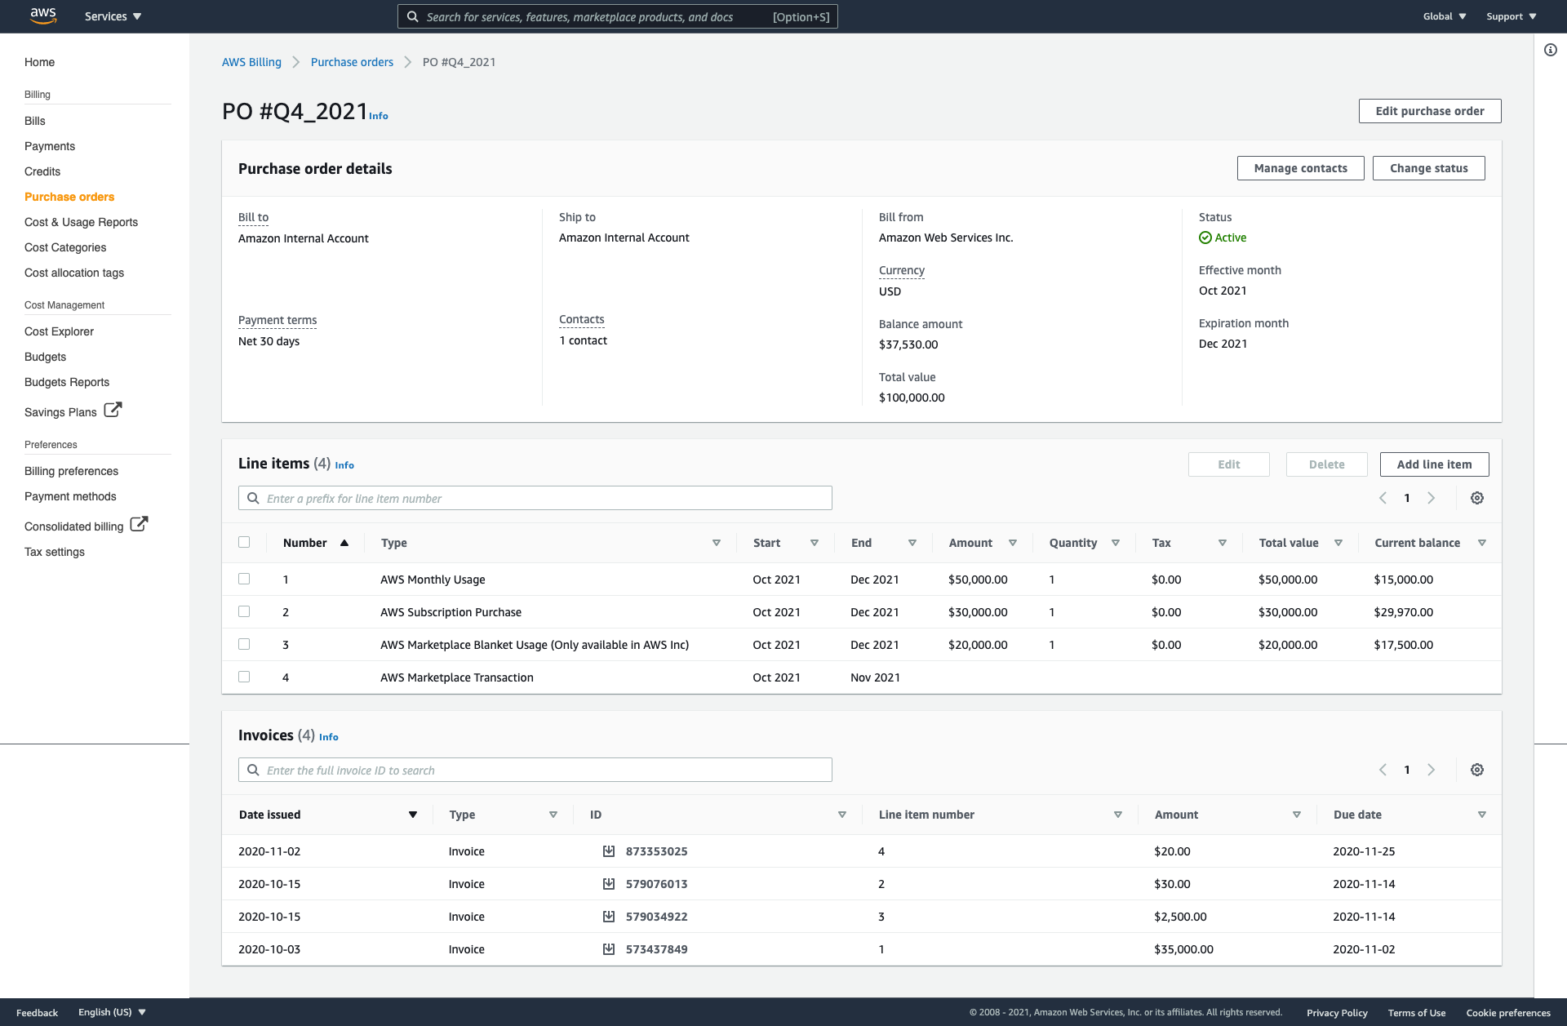Click the Global region selector icon
Viewport: 1567px width, 1026px height.
point(1444,16)
